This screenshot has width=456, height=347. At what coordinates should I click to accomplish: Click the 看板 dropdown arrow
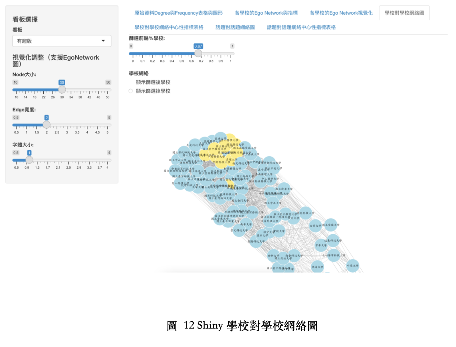click(103, 41)
